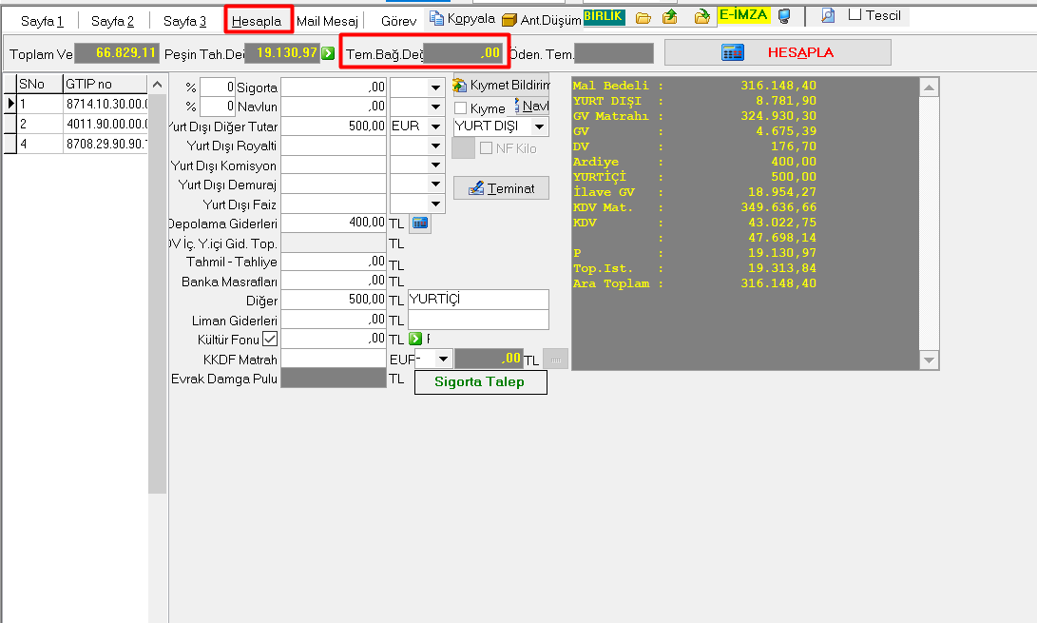Click the Ant.Düşüm box icon
The width and height of the screenshot is (1037, 623).
pos(509,21)
